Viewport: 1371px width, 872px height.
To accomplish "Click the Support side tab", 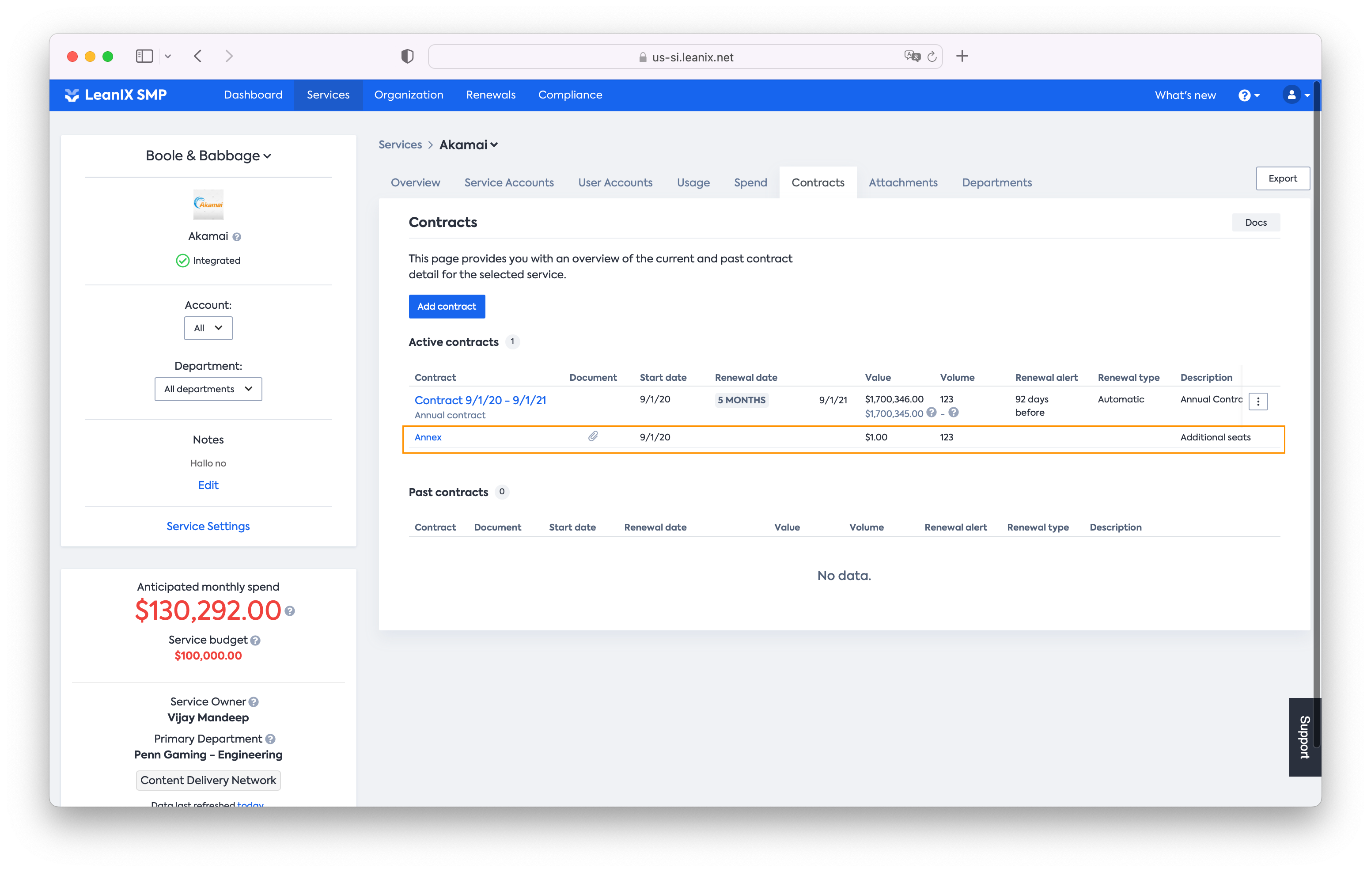I will click(1304, 737).
